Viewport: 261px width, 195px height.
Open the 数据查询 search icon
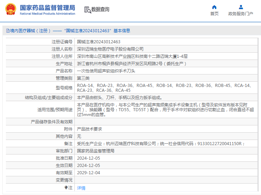(x=88, y=10)
